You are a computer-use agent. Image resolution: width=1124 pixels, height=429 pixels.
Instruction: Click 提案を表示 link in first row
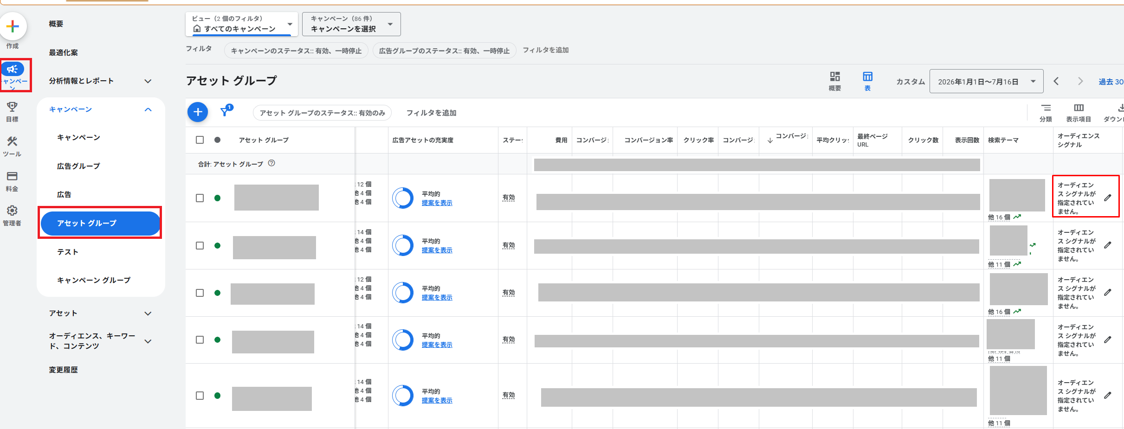click(x=437, y=203)
